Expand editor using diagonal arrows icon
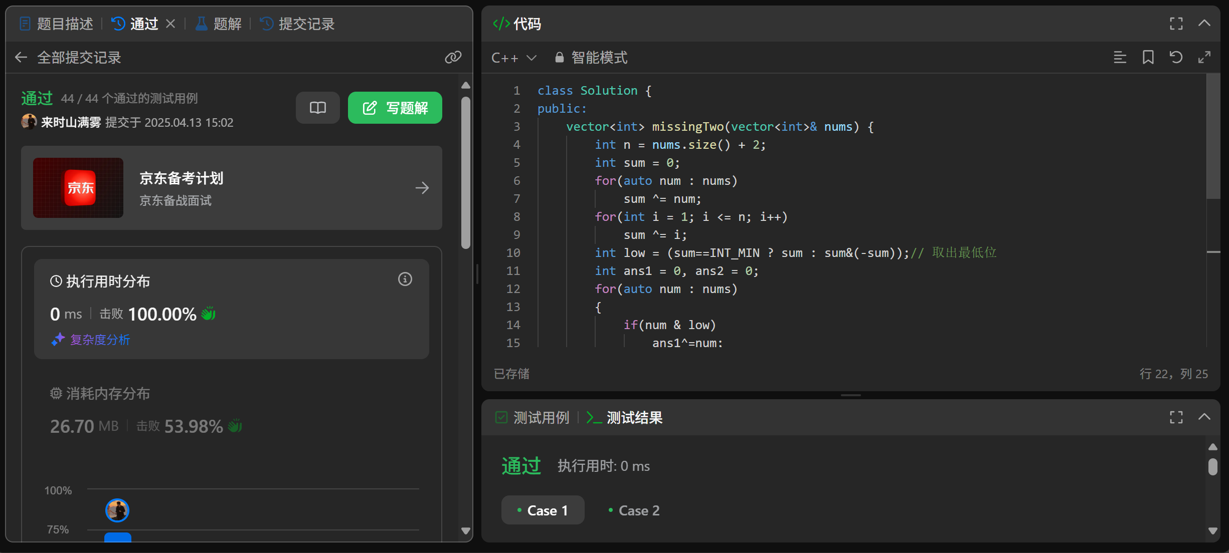This screenshot has height=553, width=1229. 1204,58
